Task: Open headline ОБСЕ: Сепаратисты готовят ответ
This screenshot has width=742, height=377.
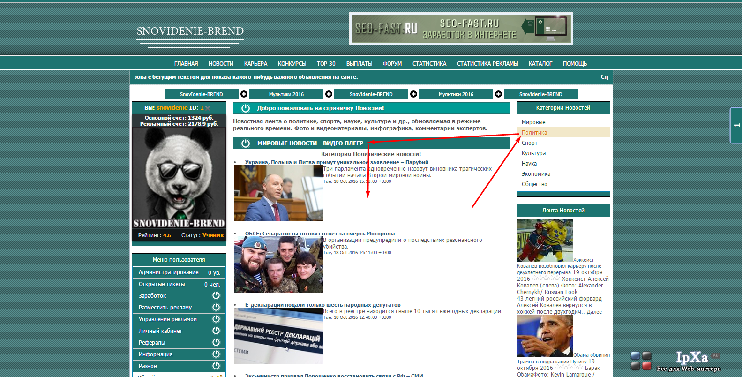Action: (320, 234)
